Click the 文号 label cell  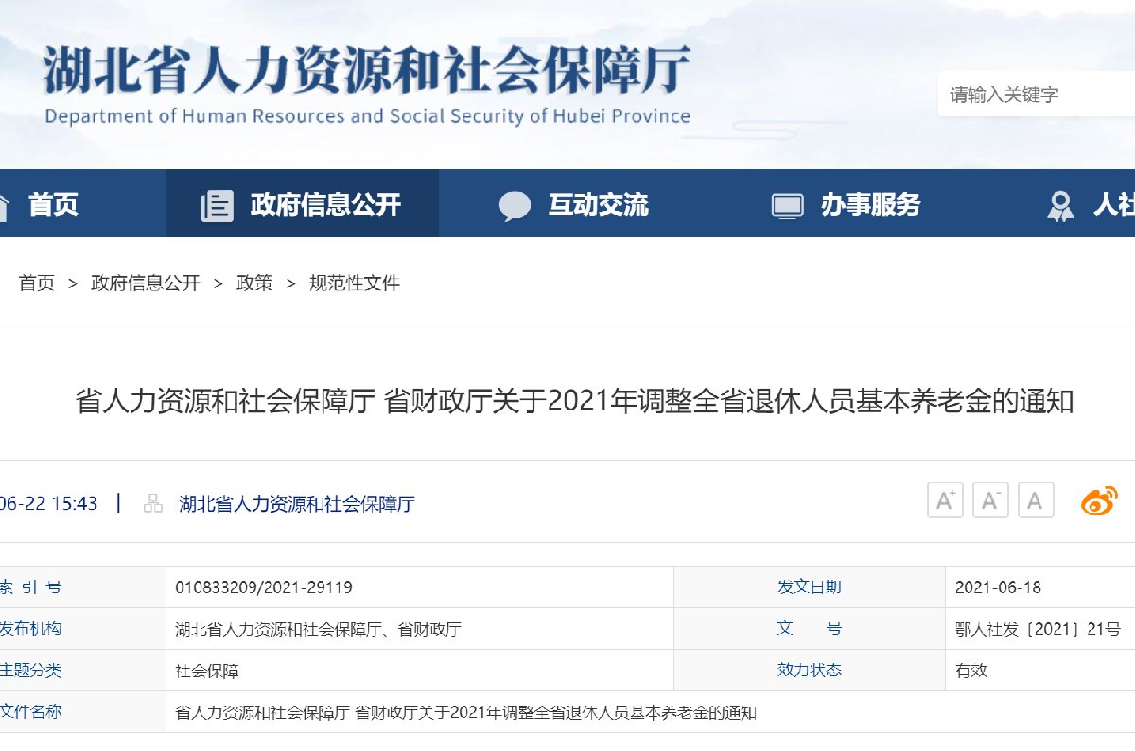pos(810,629)
